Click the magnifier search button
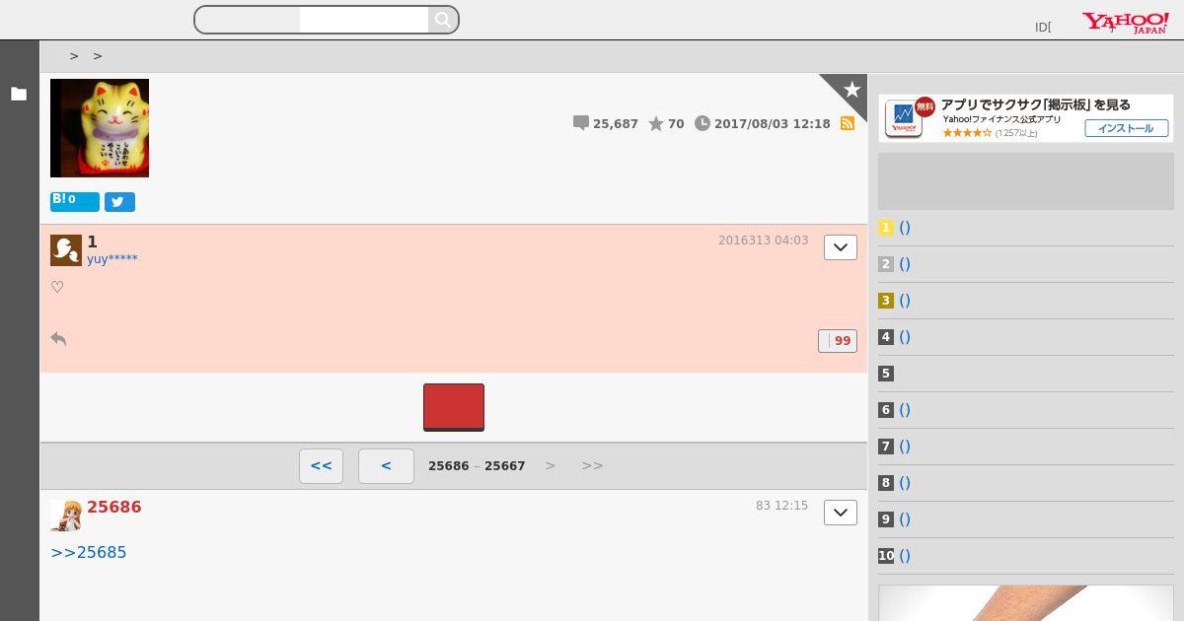 tap(443, 20)
